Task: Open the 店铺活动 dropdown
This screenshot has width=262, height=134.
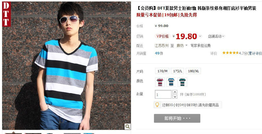Action: click(216, 36)
